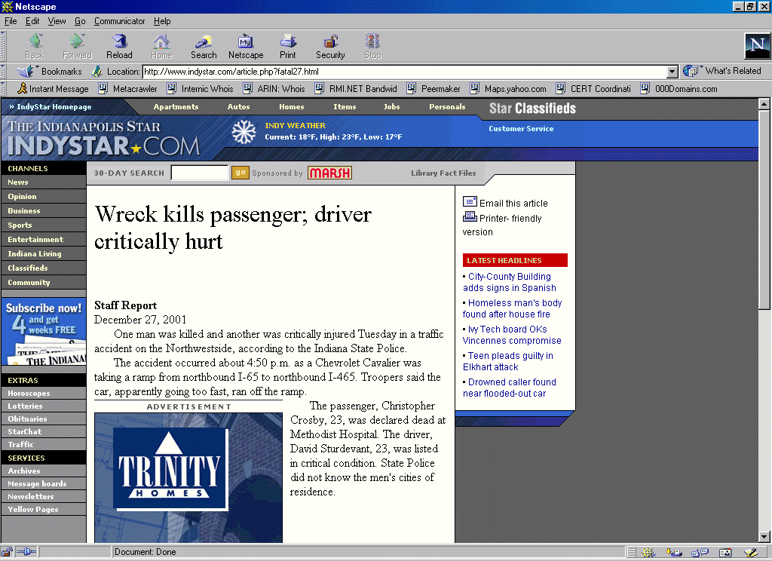The image size is (772, 561).
Task: Click the What's Related icon
Action: 691,71
